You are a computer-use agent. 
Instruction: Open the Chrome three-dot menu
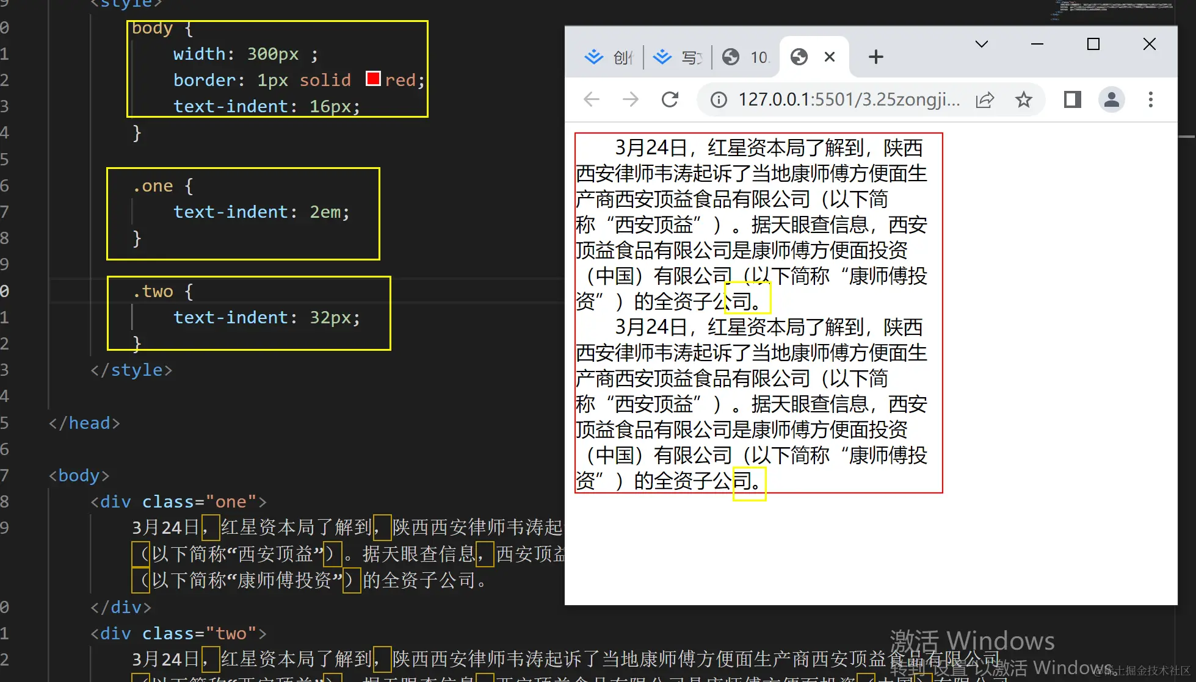(x=1151, y=99)
